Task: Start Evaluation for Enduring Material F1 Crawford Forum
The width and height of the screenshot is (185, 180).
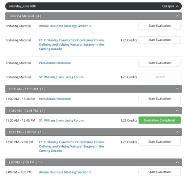Action: point(160,40)
